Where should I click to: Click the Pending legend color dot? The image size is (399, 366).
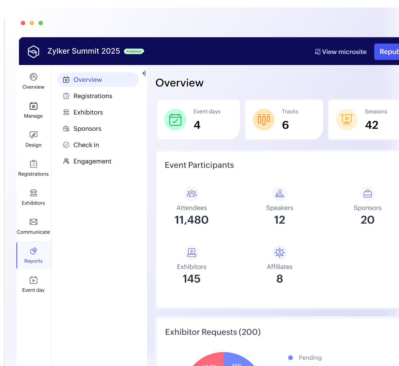click(291, 358)
